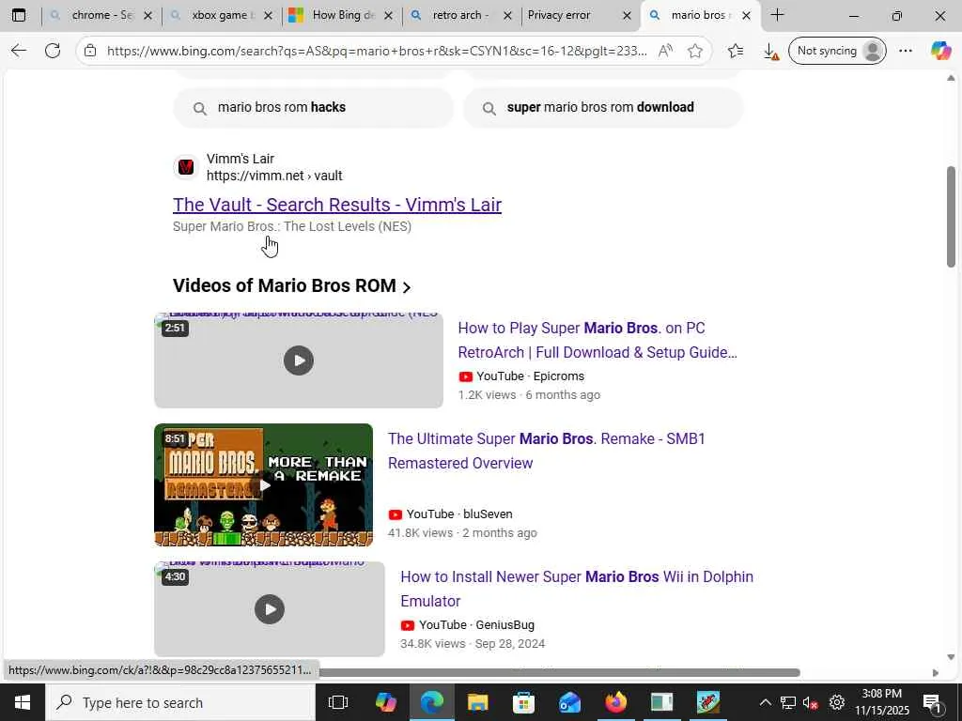The image size is (962, 721).
Task: Play the 2:51 RetroArch setup video thumbnail
Action: click(x=299, y=360)
